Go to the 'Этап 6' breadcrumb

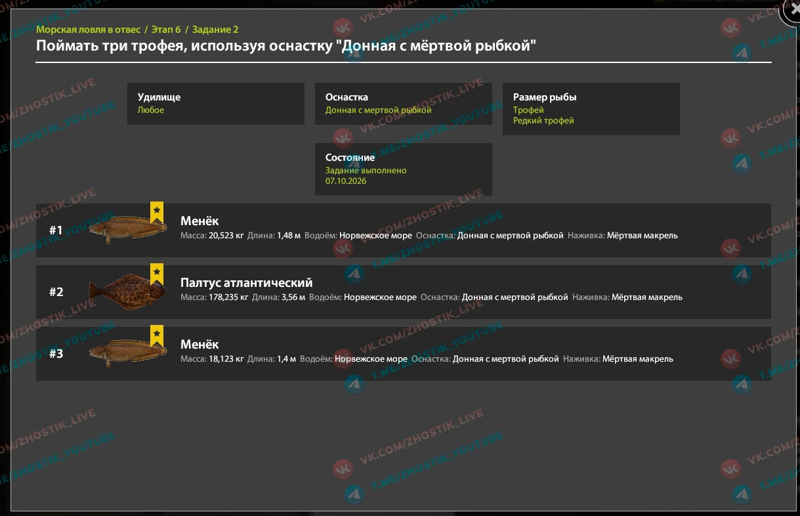(x=166, y=30)
